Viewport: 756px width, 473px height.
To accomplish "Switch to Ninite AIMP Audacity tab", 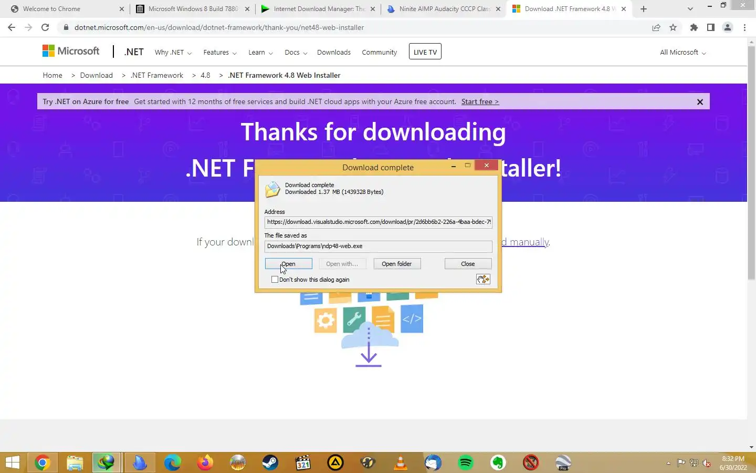I will 445,9.
